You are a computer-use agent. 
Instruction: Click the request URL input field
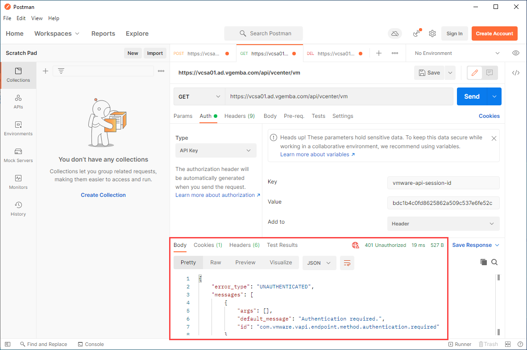pyautogui.click(x=339, y=96)
